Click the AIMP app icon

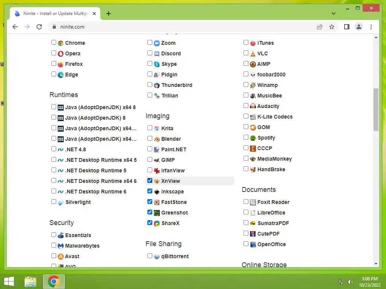coord(253,64)
